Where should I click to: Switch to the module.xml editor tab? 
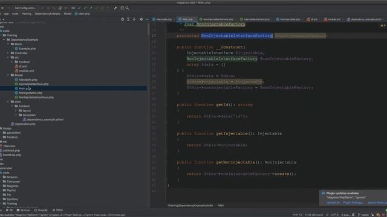[x=333, y=19]
